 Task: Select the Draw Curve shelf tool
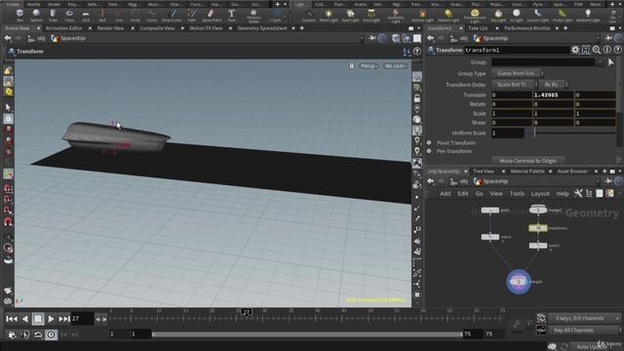(172, 16)
